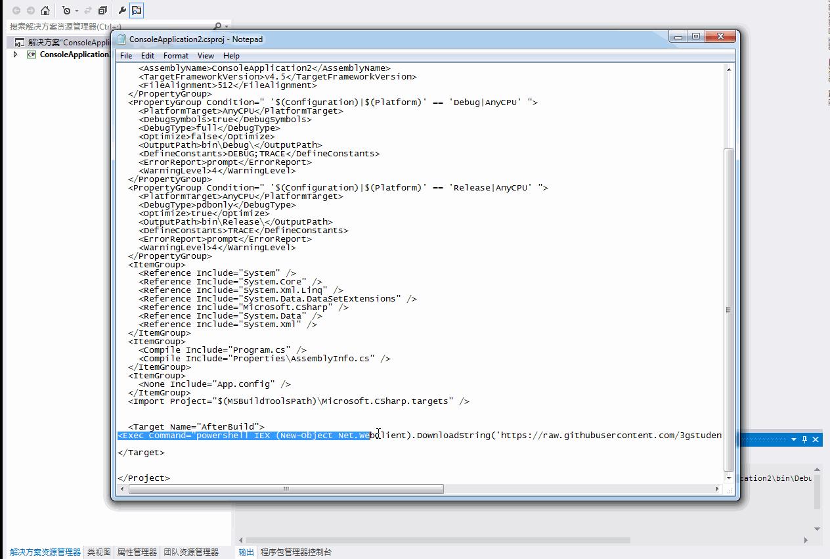Click the Output panel scrollbar up arrow
The image size is (830, 559).
(818, 470)
